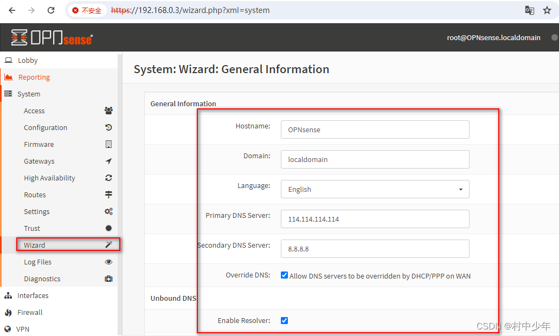Uncheck the Override DNS checkbox
559x336 pixels.
284,275
